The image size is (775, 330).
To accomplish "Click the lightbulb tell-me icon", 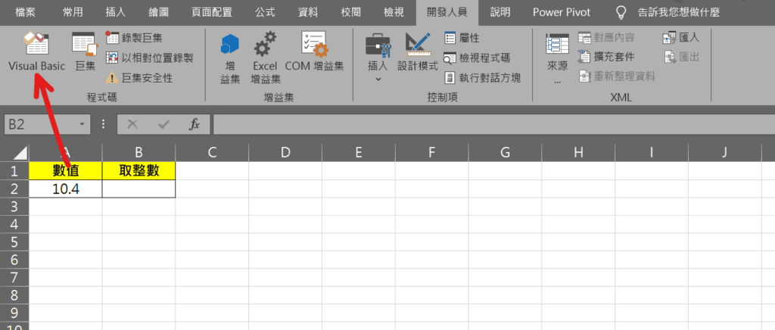I will click(x=622, y=12).
